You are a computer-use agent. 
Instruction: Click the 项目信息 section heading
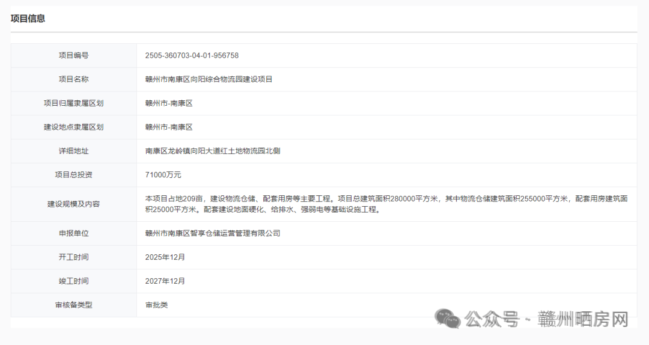[x=28, y=19]
